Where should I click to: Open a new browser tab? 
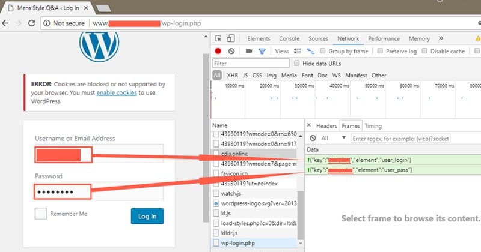coord(103,8)
